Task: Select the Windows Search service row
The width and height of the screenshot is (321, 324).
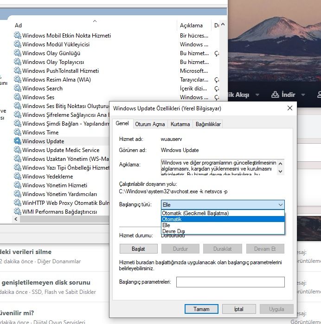Action: point(42,89)
